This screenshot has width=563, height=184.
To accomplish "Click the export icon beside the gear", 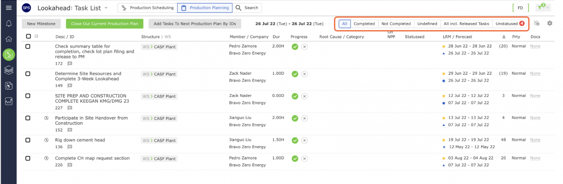I will click(537, 23).
